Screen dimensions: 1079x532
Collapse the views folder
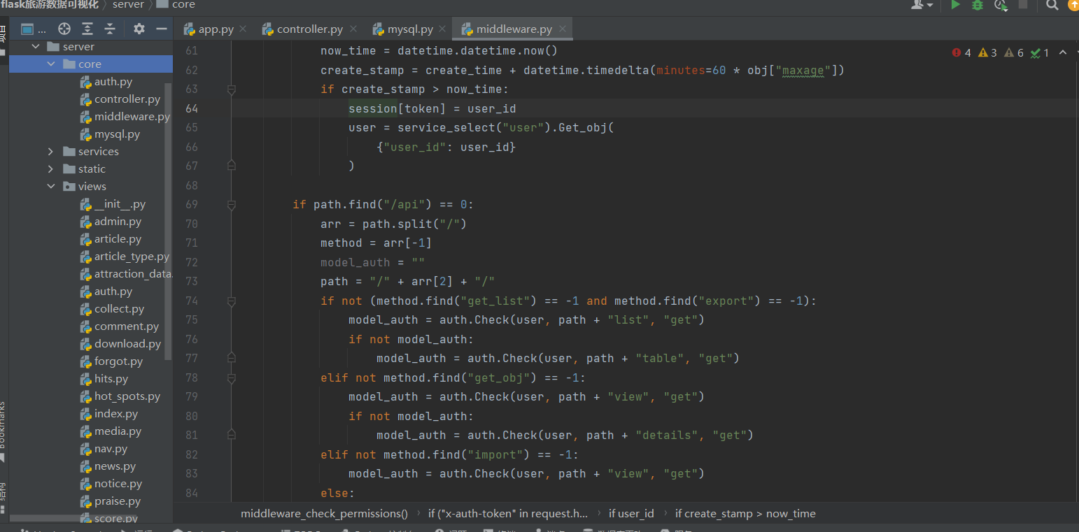pos(50,187)
